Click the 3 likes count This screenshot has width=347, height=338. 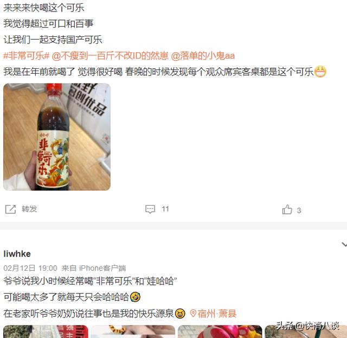coord(299,210)
